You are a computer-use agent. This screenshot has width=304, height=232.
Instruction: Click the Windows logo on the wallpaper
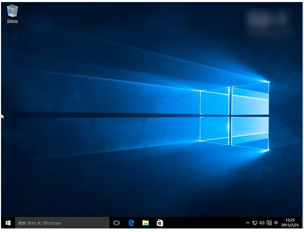234,116
